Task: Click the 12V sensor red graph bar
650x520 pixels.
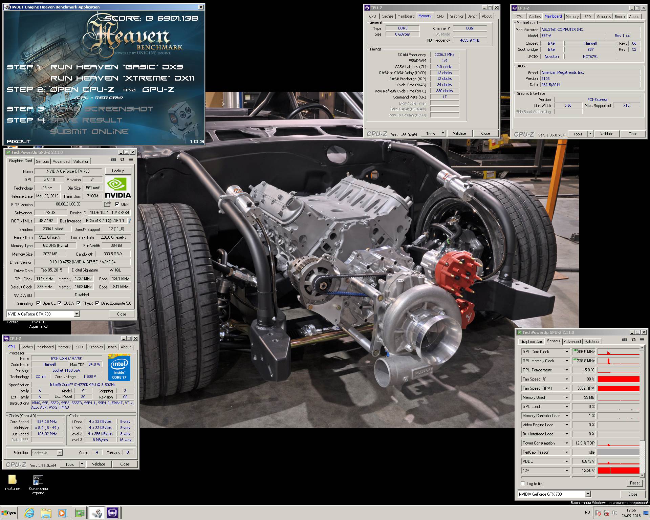Action: click(619, 471)
